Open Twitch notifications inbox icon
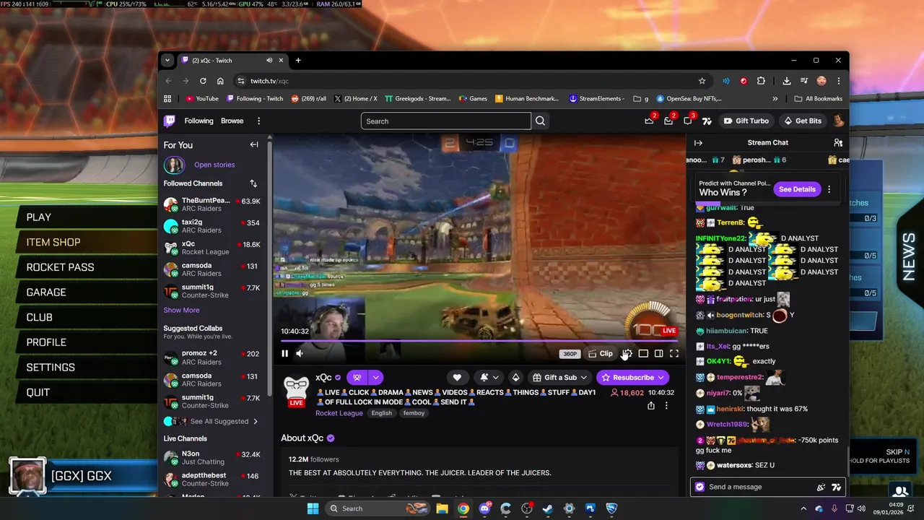 668,121
